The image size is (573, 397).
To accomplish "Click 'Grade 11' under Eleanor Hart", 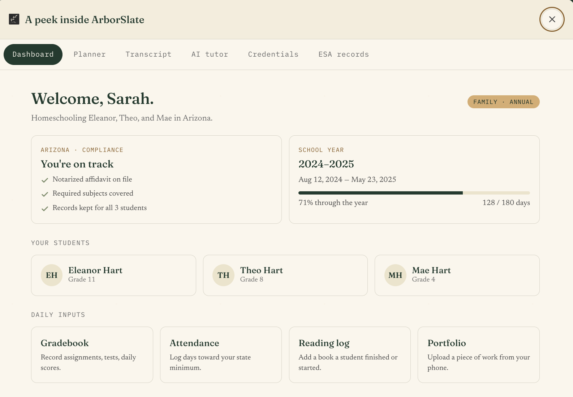I will 82,279.
